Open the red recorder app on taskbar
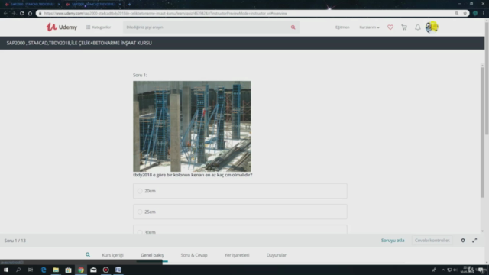This screenshot has height=275, width=489. 105,270
